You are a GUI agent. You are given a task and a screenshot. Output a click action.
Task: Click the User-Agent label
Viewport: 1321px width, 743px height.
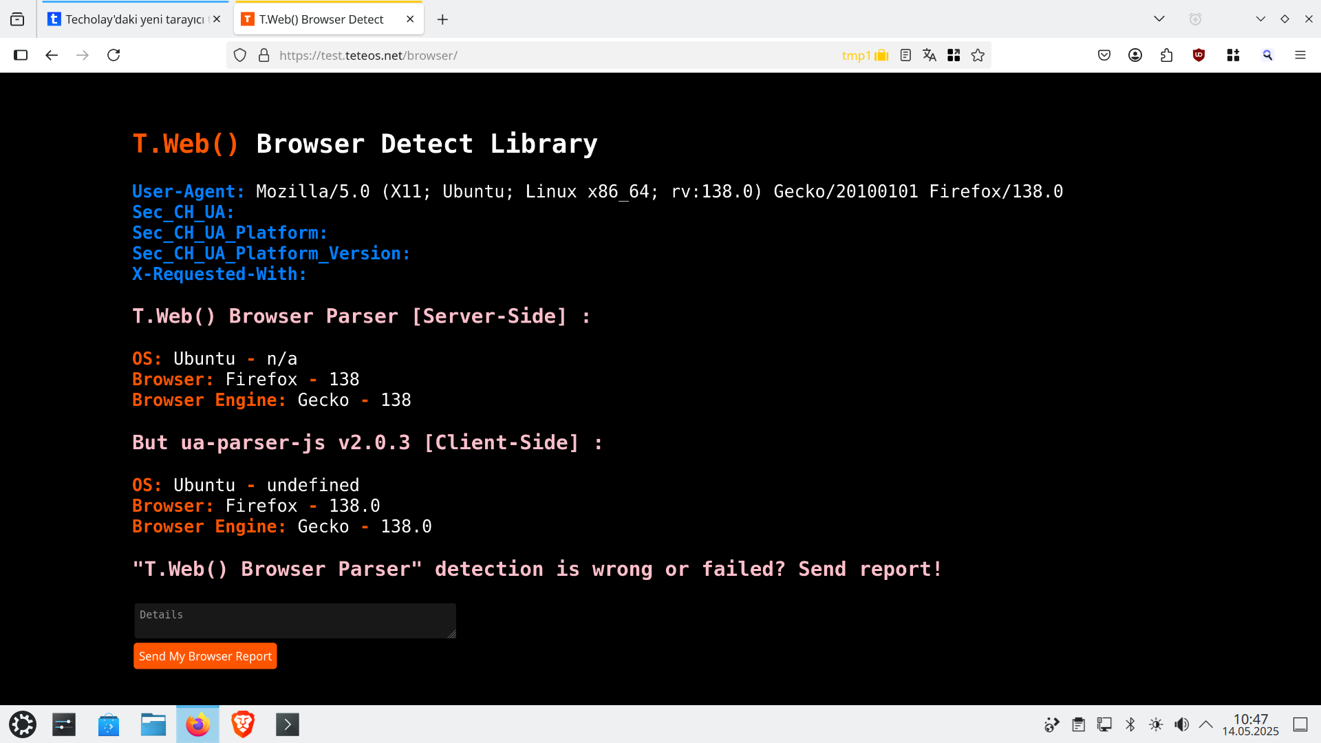point(189,191)
